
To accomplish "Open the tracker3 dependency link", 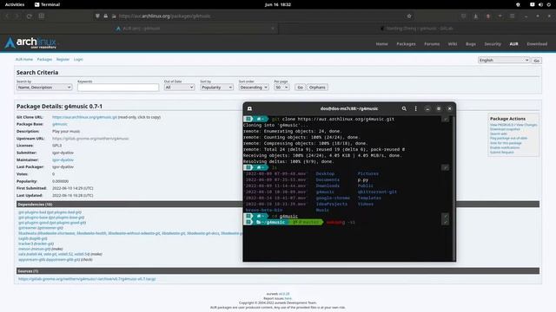I will pyautogui.click(x=25, y=244).
